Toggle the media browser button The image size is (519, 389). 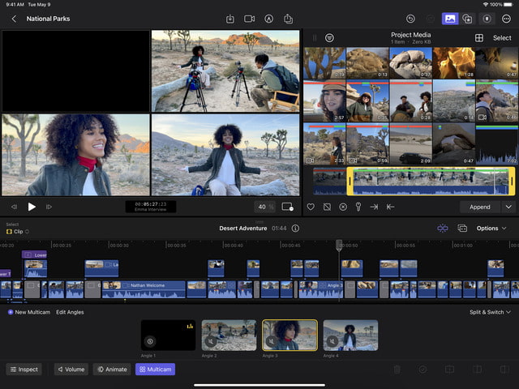coord(449,19)
